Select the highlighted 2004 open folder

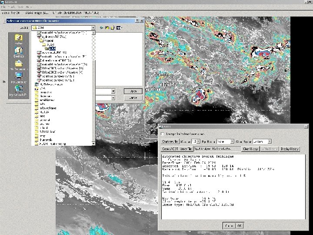[50, 48]
